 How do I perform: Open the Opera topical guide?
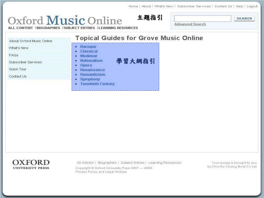click(x=86, y=65)
